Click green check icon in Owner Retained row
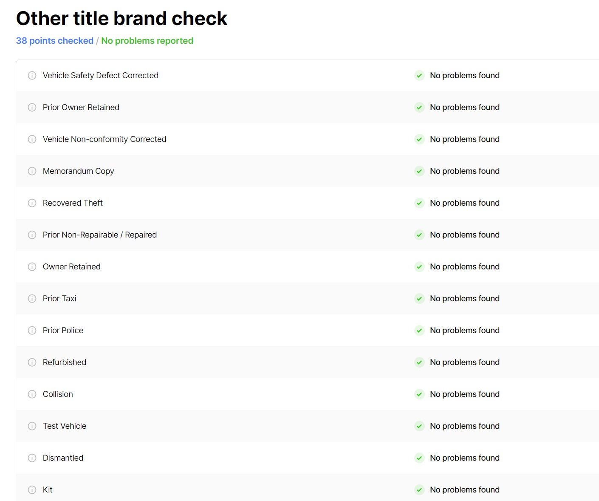Screen dimensions: 599x501 pyautogui.click(x=419, y=267)
